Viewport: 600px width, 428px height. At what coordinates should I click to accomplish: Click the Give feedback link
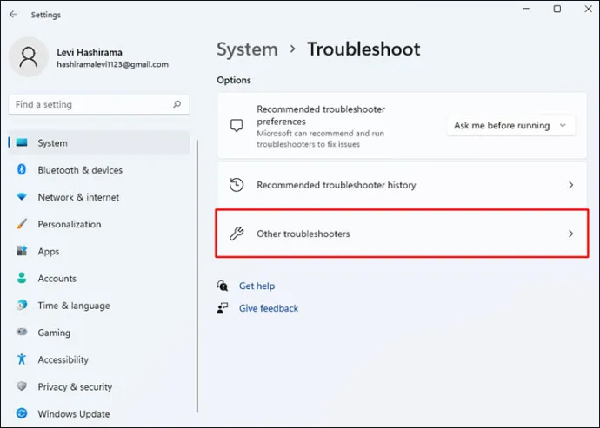click(x=268, y=308)
